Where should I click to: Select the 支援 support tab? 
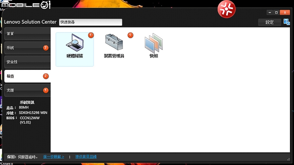coord(27,90)
